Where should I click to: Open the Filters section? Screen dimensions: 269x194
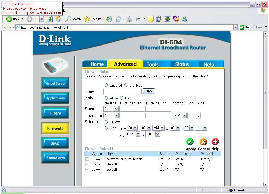[x=55, y=113]
